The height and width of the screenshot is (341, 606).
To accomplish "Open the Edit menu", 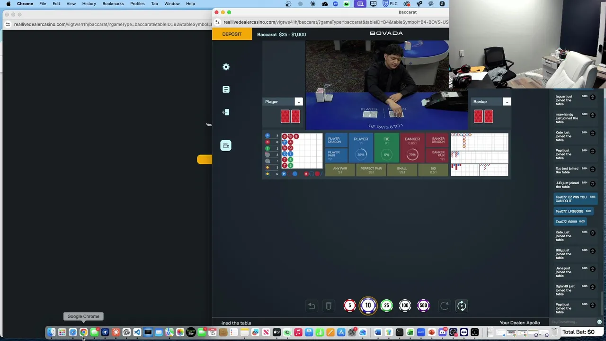I will tap(56, 4).
